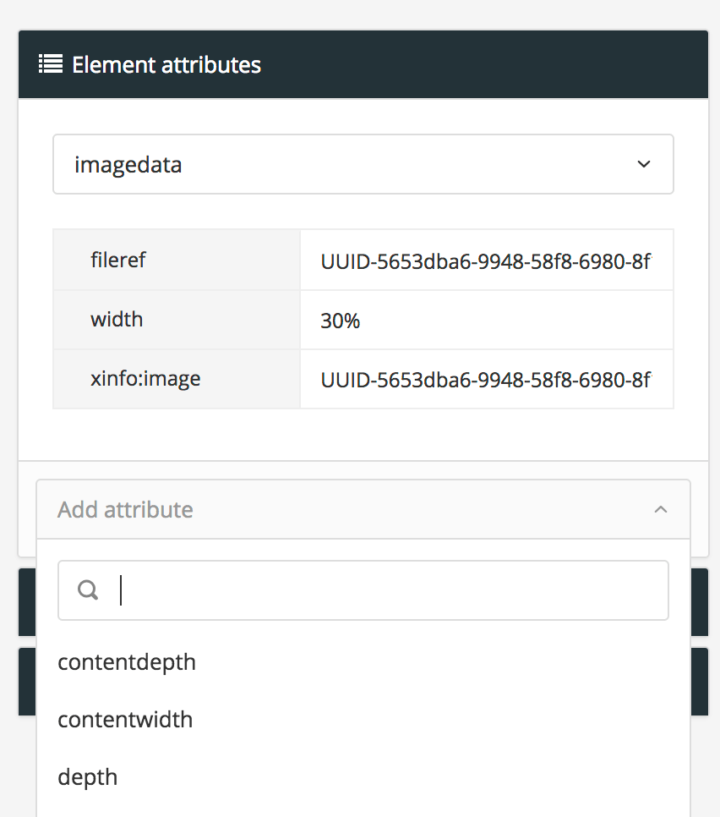The image size is (720, 817).
Task: Edit the xinfo:image value field
Action: pos(486,380)
